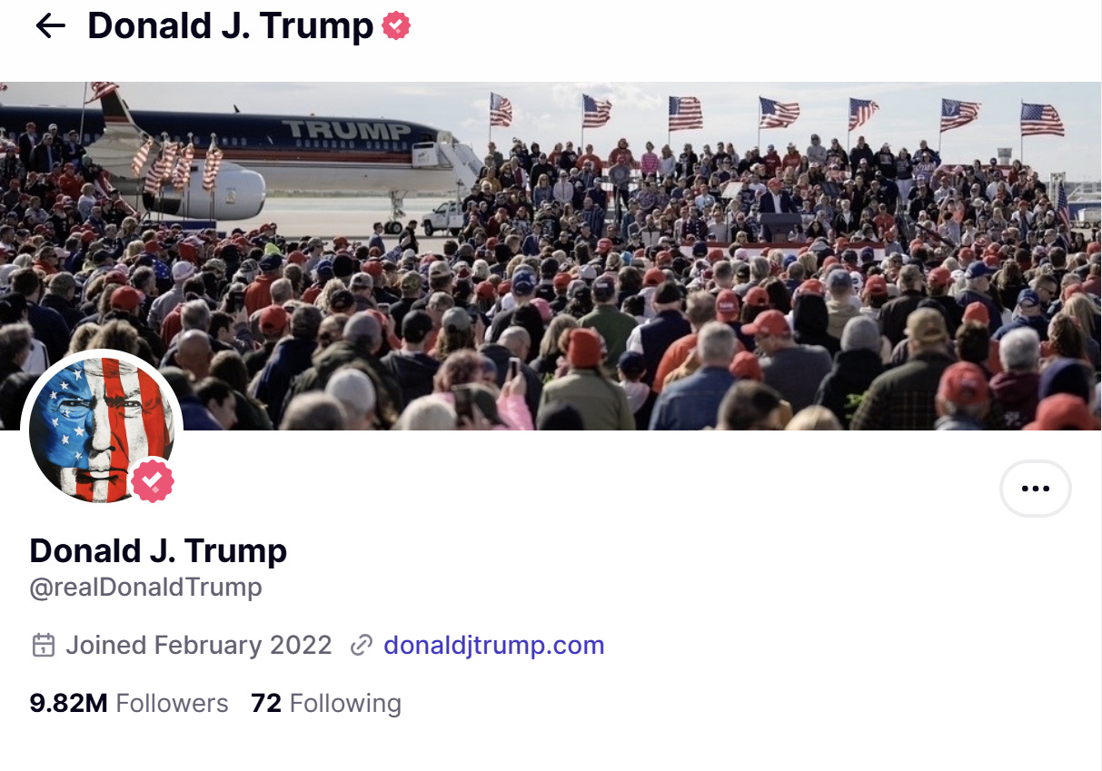View the 72 Following list
1102x771 pixels.
pyautogui.click(x=326, y=704)
